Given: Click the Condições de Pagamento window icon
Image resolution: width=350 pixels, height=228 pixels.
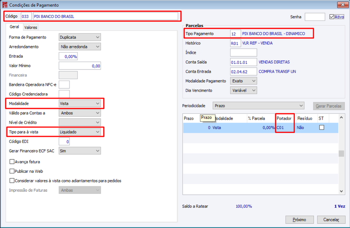Looking at the screenshot, I should pos(5,5).
